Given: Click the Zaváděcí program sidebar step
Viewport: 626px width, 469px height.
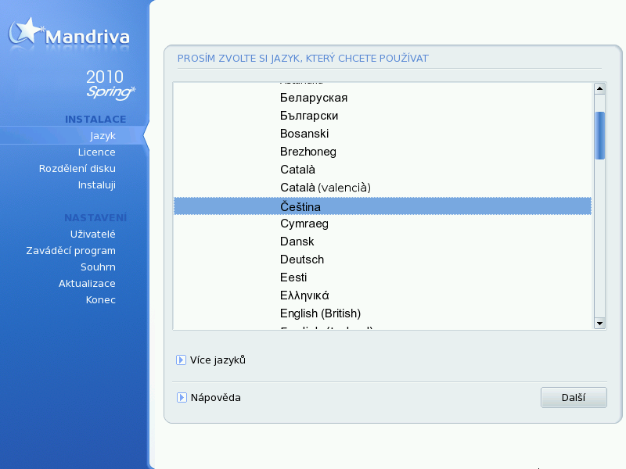Looking at the screenshot, I should point(70,250).
